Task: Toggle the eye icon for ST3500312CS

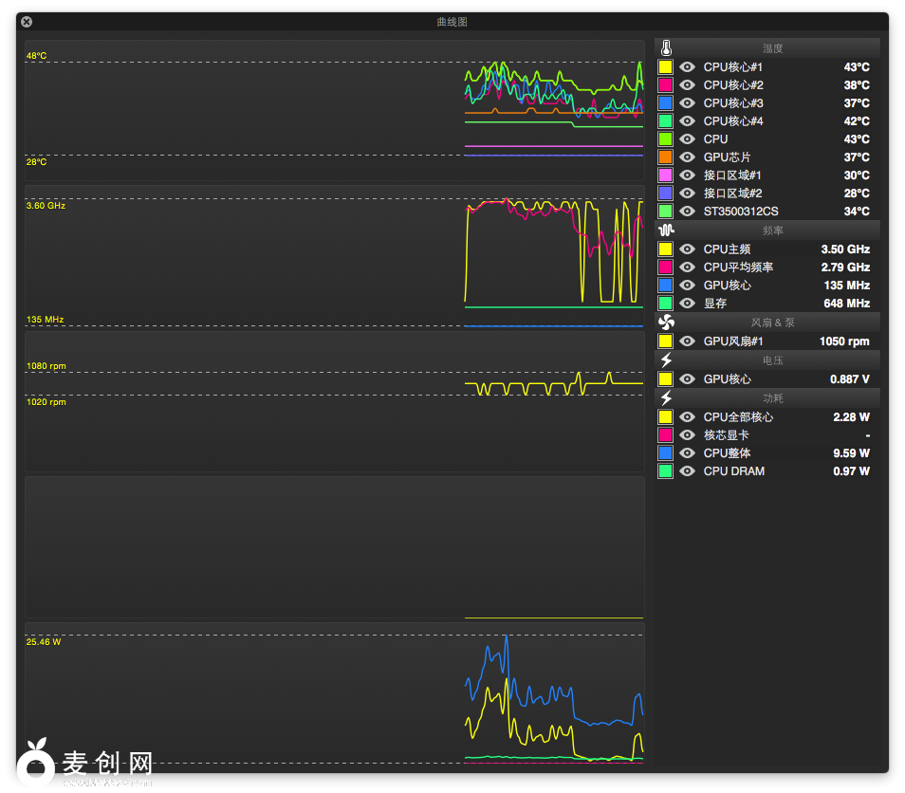Action: [x=688, y=212]
